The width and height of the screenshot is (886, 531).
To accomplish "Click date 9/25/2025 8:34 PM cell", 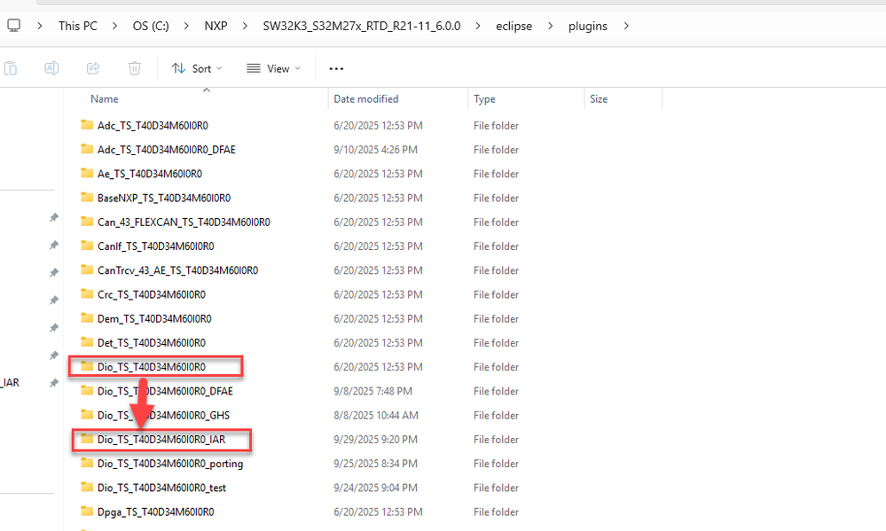I will (x=375, y=464).
